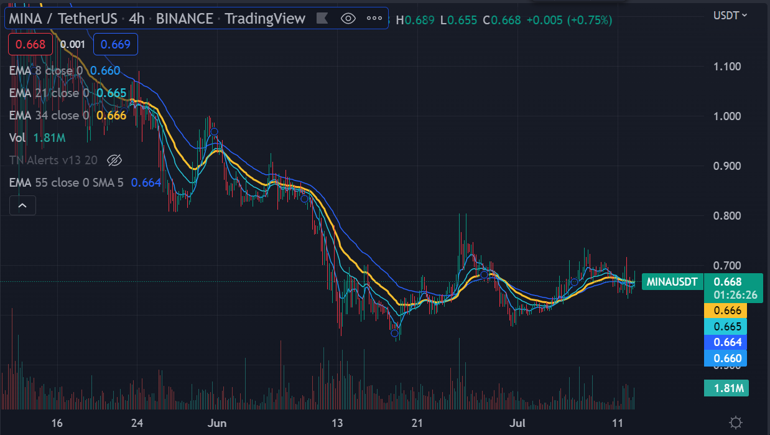770x435 pixels.
Task: Open the three-dots More menu in title
Action: point(374,19)
